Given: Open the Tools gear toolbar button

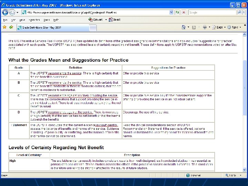Looking at the screenshot, I should pos(234,27).
